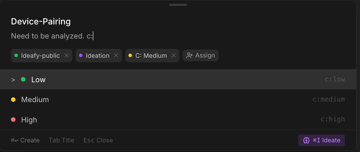Select the High complexity option
The width and height of the screenshot is (360, 152).
coord(29,120)
